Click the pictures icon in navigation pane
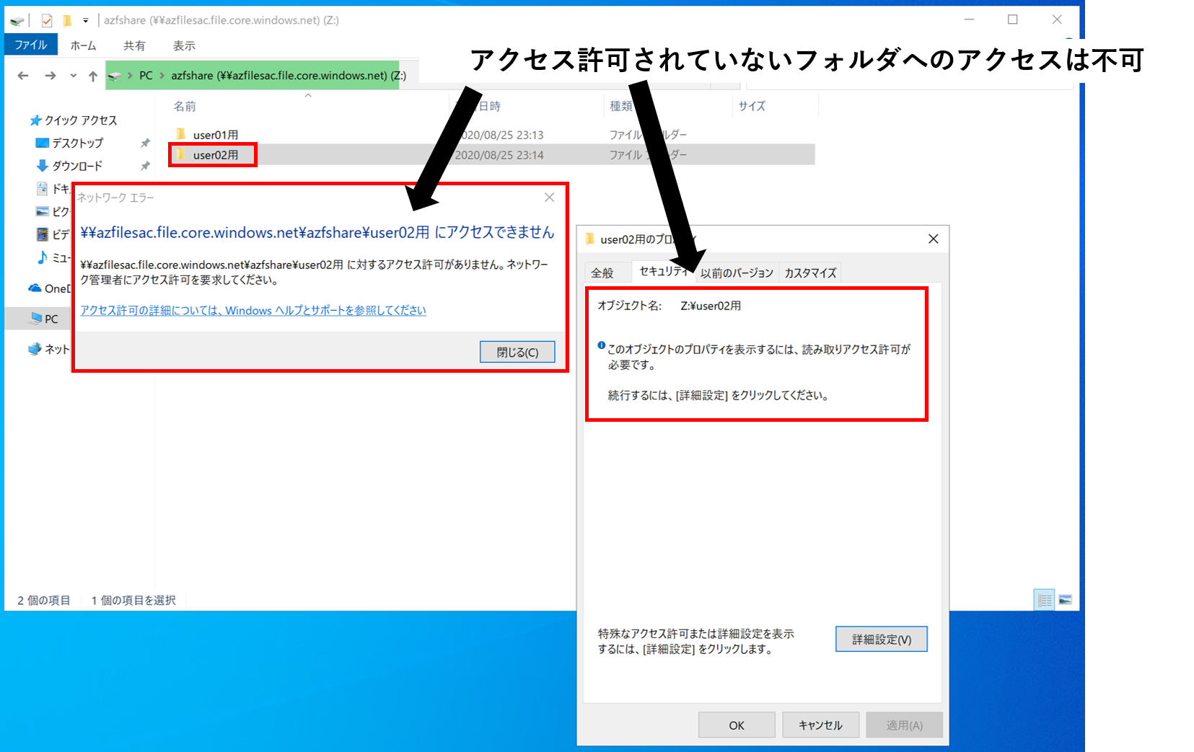Image resolution: width=1194 pixels, height=752 pixels. (42, 211)
